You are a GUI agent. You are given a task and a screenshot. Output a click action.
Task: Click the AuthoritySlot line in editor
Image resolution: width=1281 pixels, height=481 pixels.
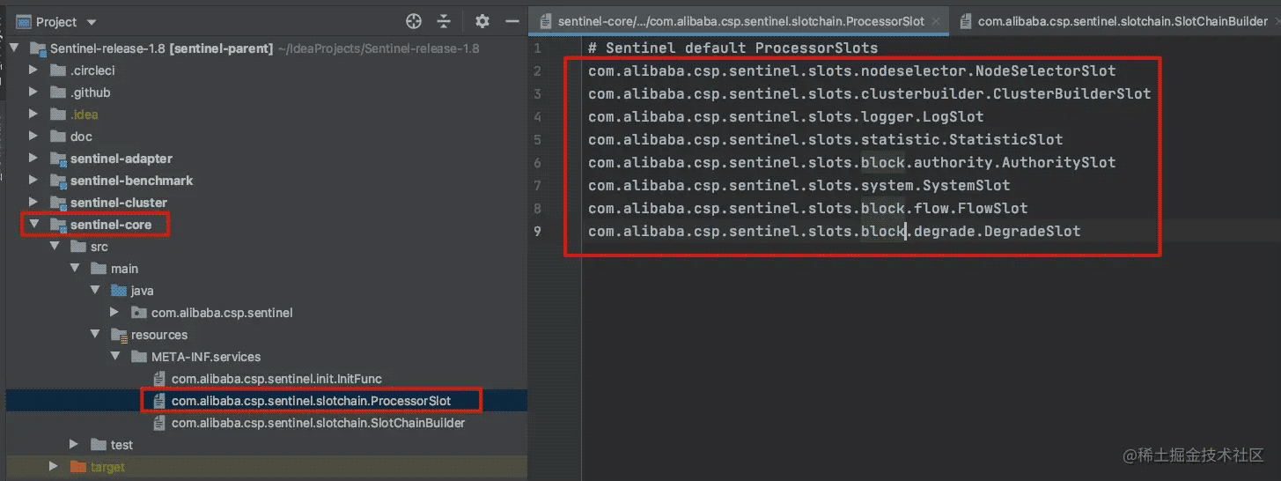852,162
